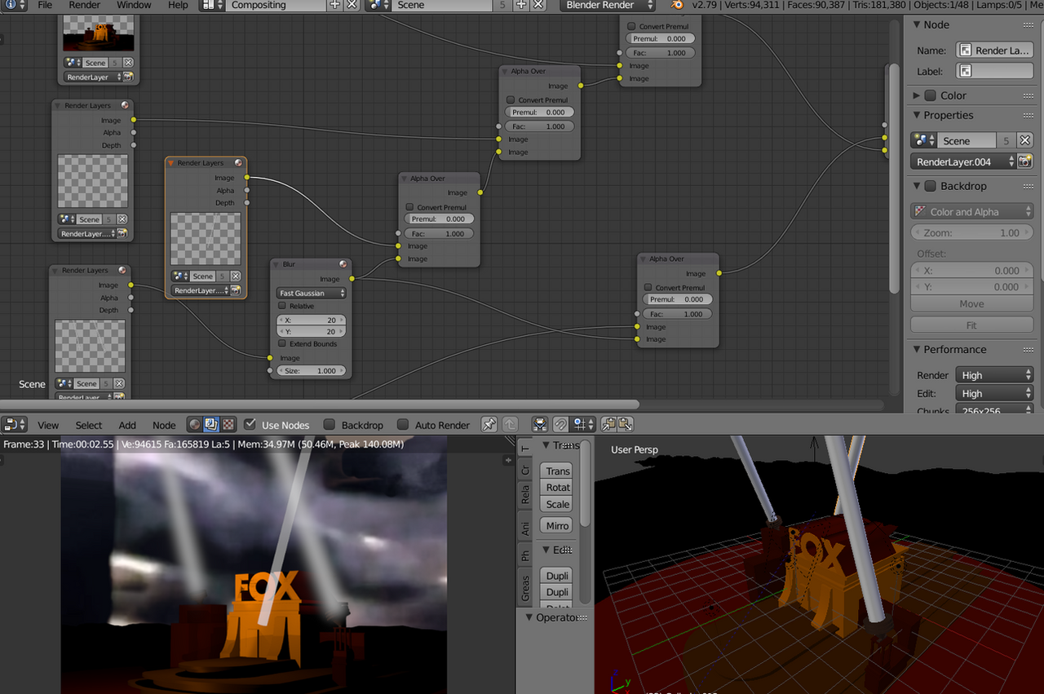Click the paste nodes from clipboard icon
The width and height of the screenshot is (1044, 694).
tap(626, 424)
